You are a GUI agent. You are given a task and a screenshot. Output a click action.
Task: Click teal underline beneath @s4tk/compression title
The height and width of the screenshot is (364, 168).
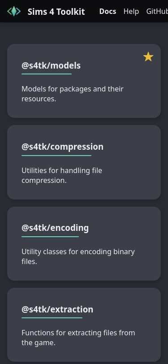click(56, 155)
